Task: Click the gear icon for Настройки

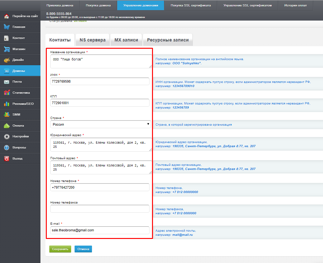Action: [x=7, y=136]
